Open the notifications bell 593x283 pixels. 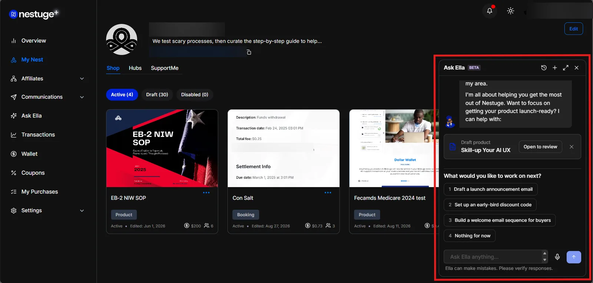[490, 11]
